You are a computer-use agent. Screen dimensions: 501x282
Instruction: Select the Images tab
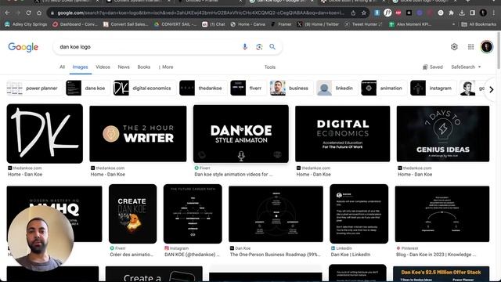click(80, 67)
